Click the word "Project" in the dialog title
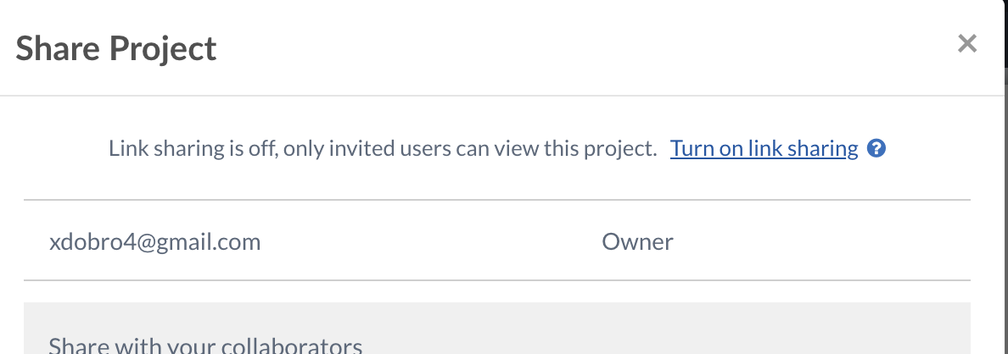The width and height of the screenshot is (1008, 354). coord(164,48)
